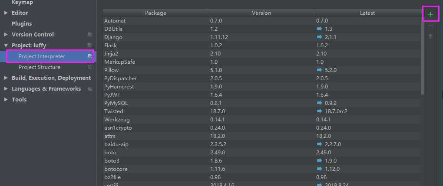Screen dimensions: 443x186
Task: Select the bz2file package row
Action: [261, 177]
